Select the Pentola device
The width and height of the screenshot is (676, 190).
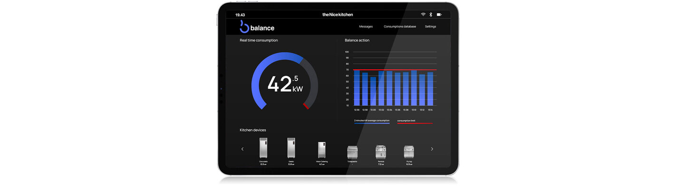pyautogui.click(x=381, y=155)
